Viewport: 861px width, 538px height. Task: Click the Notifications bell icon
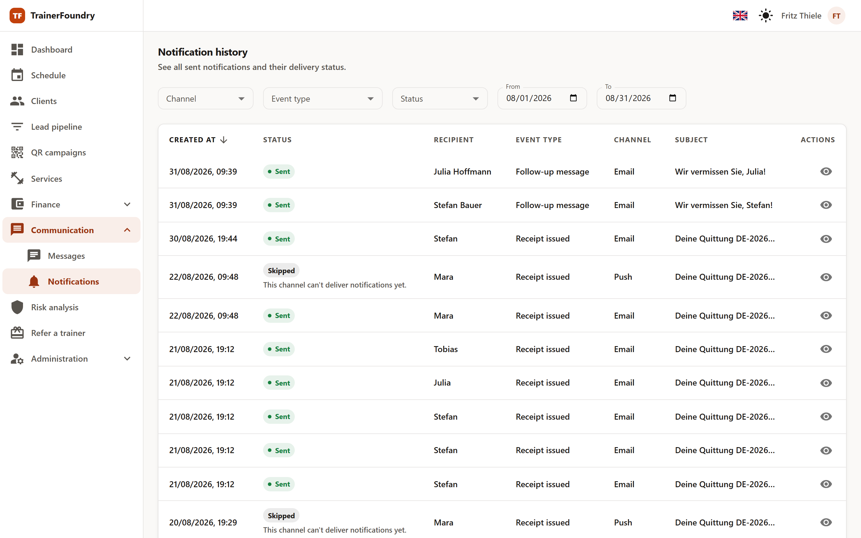[34, 282]
